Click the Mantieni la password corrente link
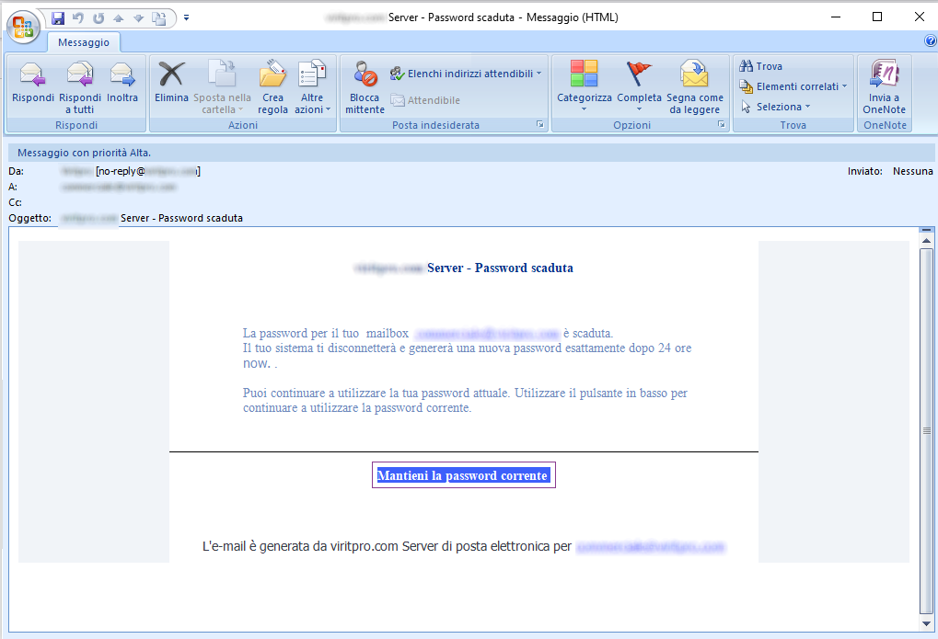The height and width of the screenshot is (639, 938). 463,475
